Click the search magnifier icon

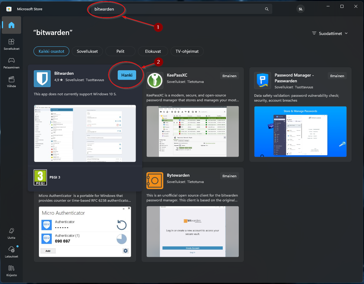point(267,9)
